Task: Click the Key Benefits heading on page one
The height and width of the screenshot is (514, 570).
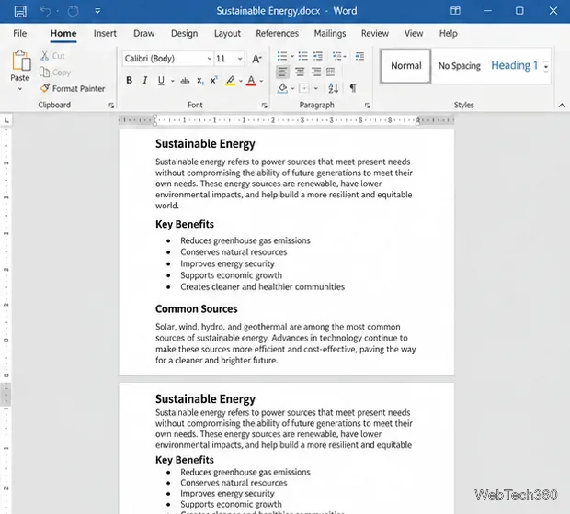Action: coord(185,224)
